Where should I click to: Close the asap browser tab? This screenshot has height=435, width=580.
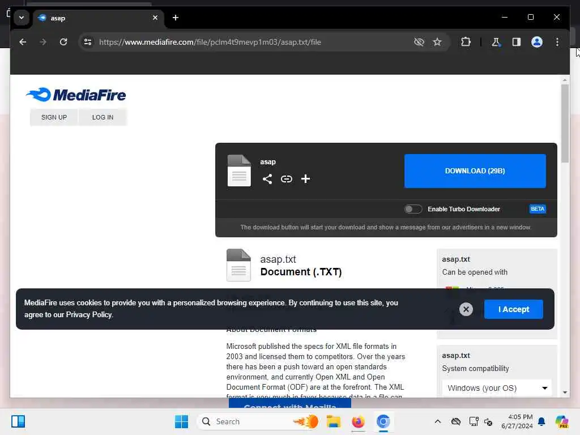coord(155,18)
